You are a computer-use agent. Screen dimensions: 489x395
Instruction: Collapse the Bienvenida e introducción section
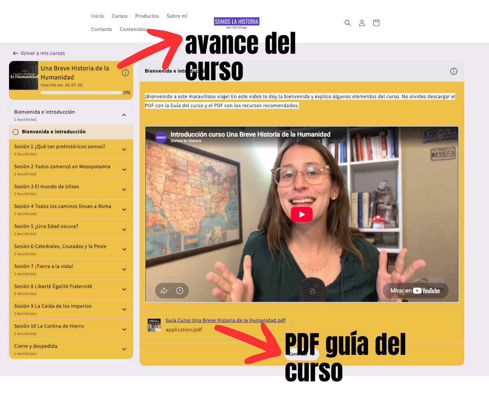click(x=71, y=115)
